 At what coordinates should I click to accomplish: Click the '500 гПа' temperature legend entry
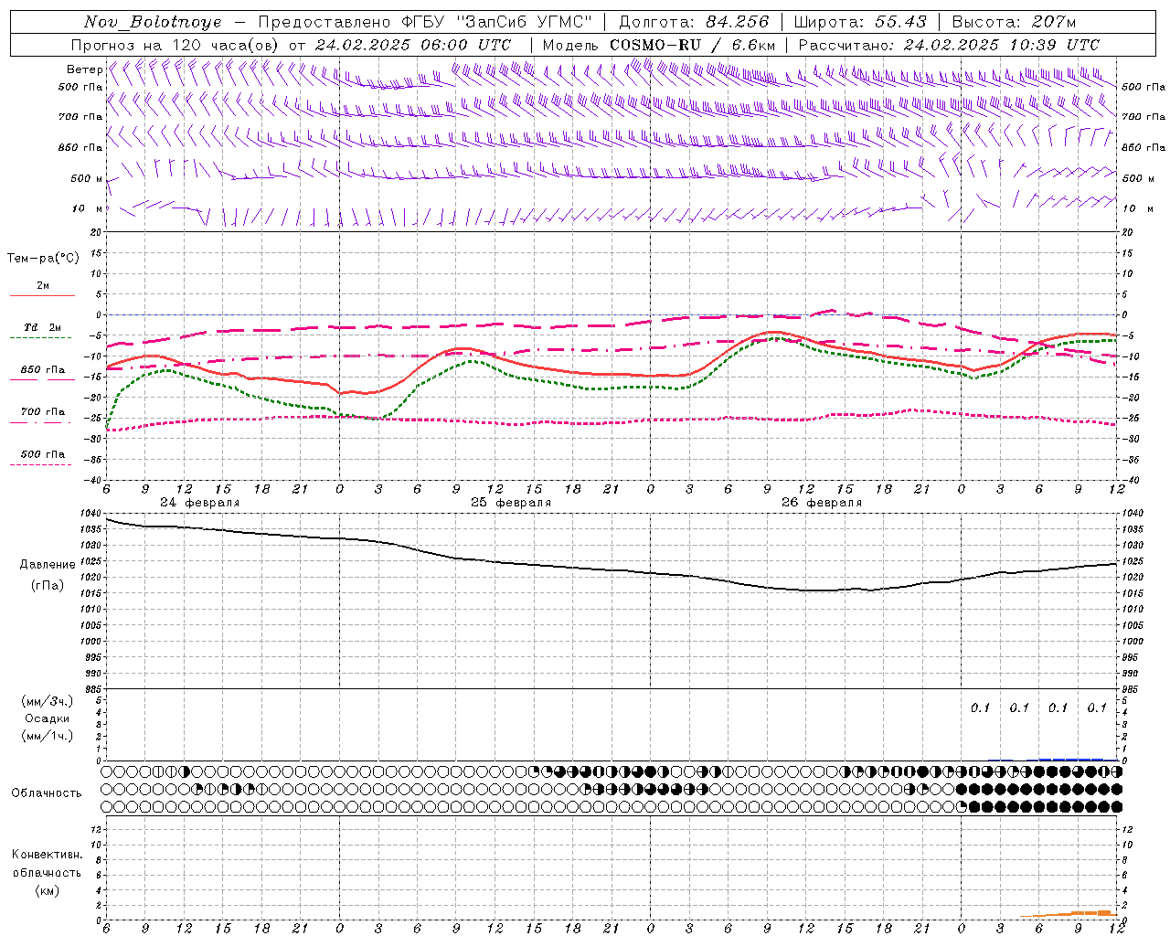[x=43, y=454]
